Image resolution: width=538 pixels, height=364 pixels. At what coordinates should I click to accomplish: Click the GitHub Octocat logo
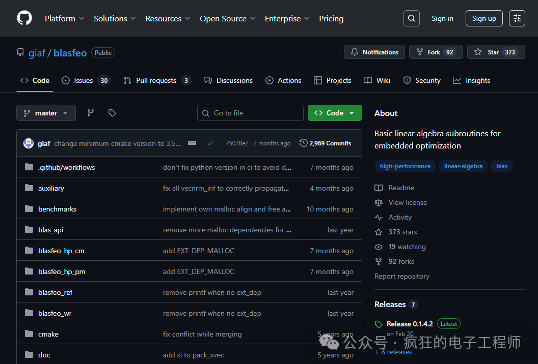click(24, 18)
